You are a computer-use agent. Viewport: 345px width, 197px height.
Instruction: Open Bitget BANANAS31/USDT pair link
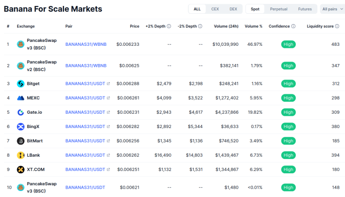pos(85,84)
